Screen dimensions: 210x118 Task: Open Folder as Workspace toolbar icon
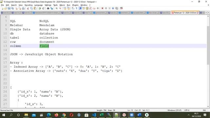click(94, 8)
